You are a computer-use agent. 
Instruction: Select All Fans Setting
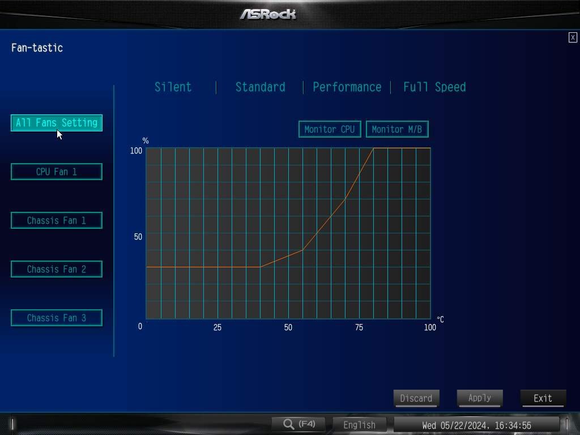[57, 123]
